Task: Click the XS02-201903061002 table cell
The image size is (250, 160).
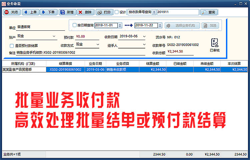Action: pos(66,69)
